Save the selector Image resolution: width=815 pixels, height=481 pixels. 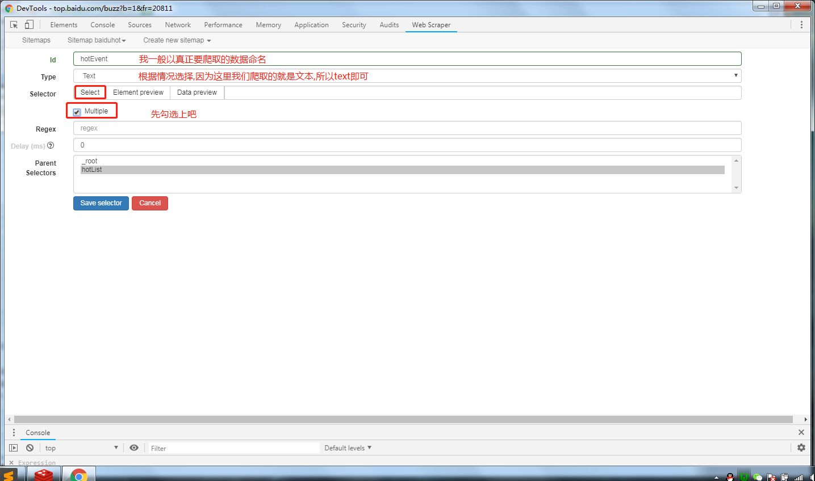[x=101, y=203]
